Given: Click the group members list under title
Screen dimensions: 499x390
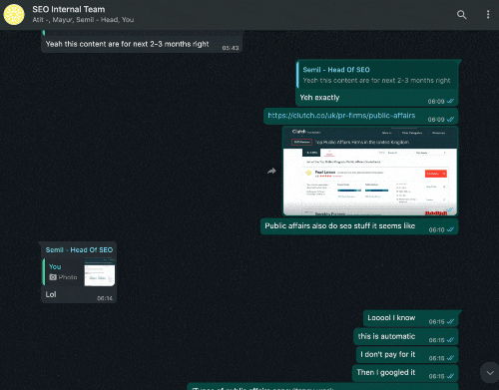Looking at the screenshot, I should click(83, 20).
